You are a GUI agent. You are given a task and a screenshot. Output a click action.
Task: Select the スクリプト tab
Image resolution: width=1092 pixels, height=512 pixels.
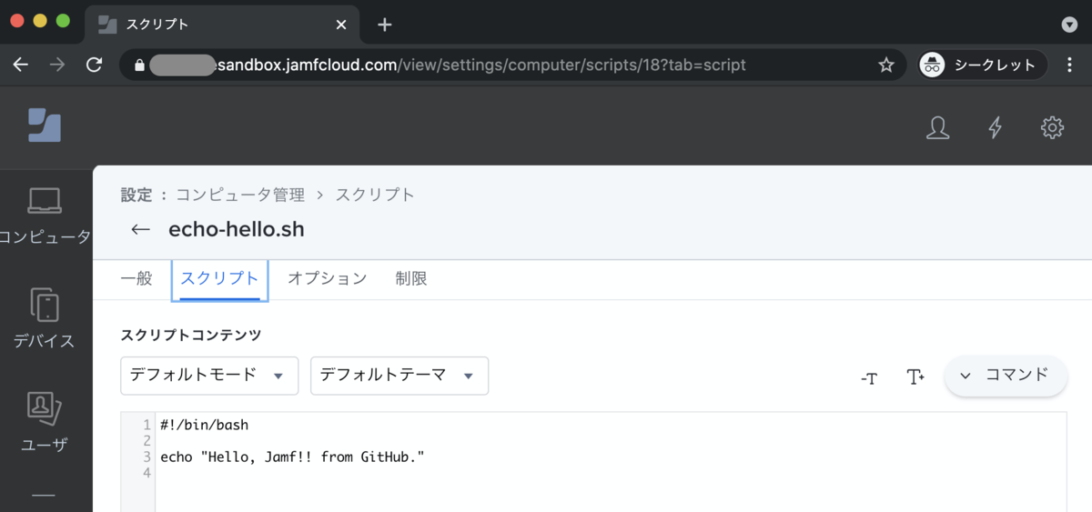click(x=219, y=278)
